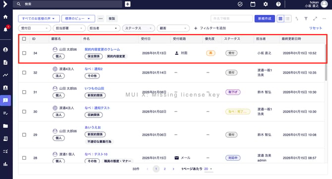This screenshot has height=179, width=332.
Task: Check the row with ID 34
Action: coord(24,53)
